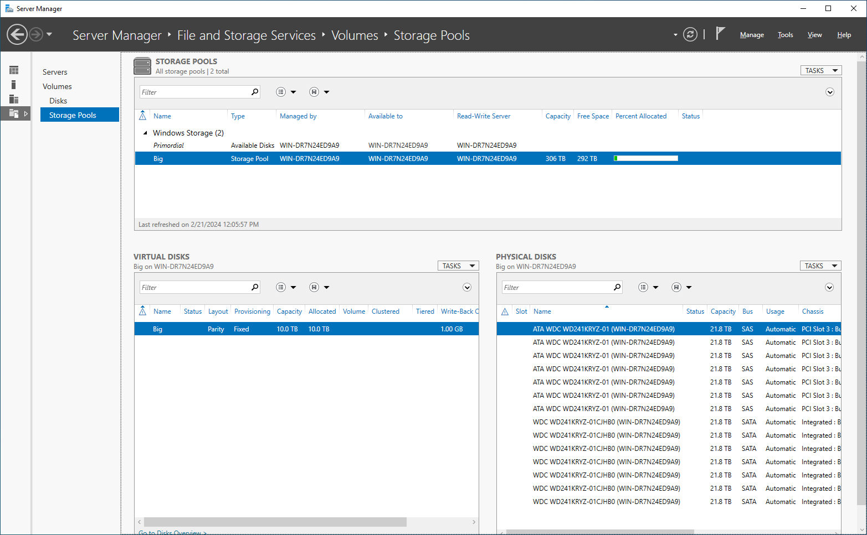Click File and Storage Services sidebar icon
This screenshot has height=535, width=867.
pos(14,113)
